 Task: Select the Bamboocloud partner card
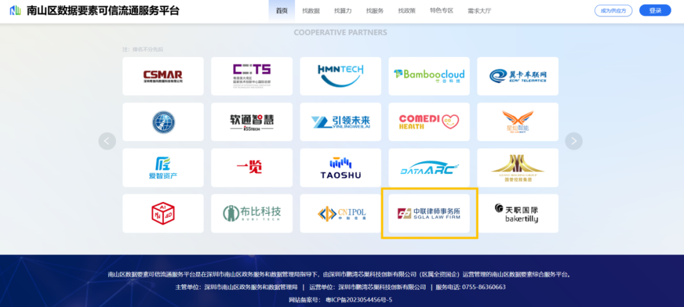pos(429,76)
